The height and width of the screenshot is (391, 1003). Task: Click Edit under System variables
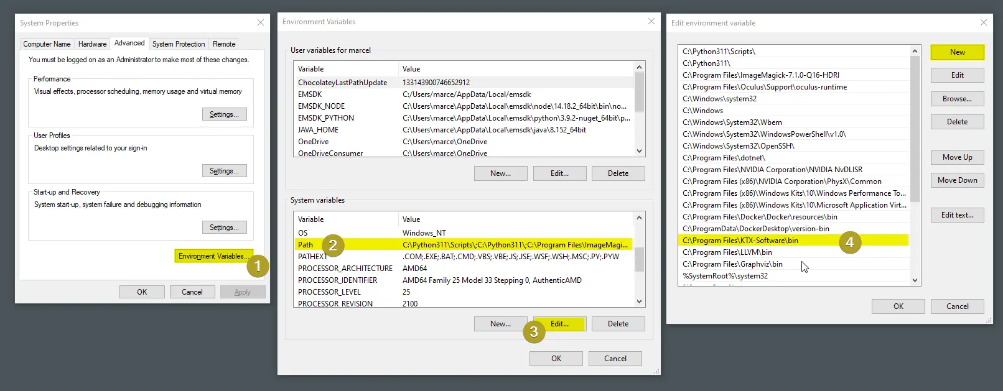pyautogui.click(x=559, y=324)
